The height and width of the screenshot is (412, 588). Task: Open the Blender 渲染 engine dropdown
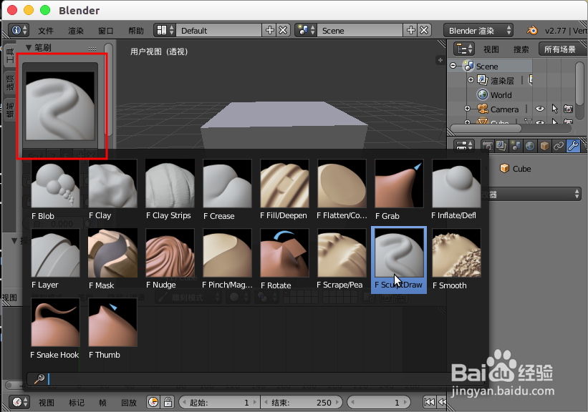pyautogui.click(x=478, y=30)
